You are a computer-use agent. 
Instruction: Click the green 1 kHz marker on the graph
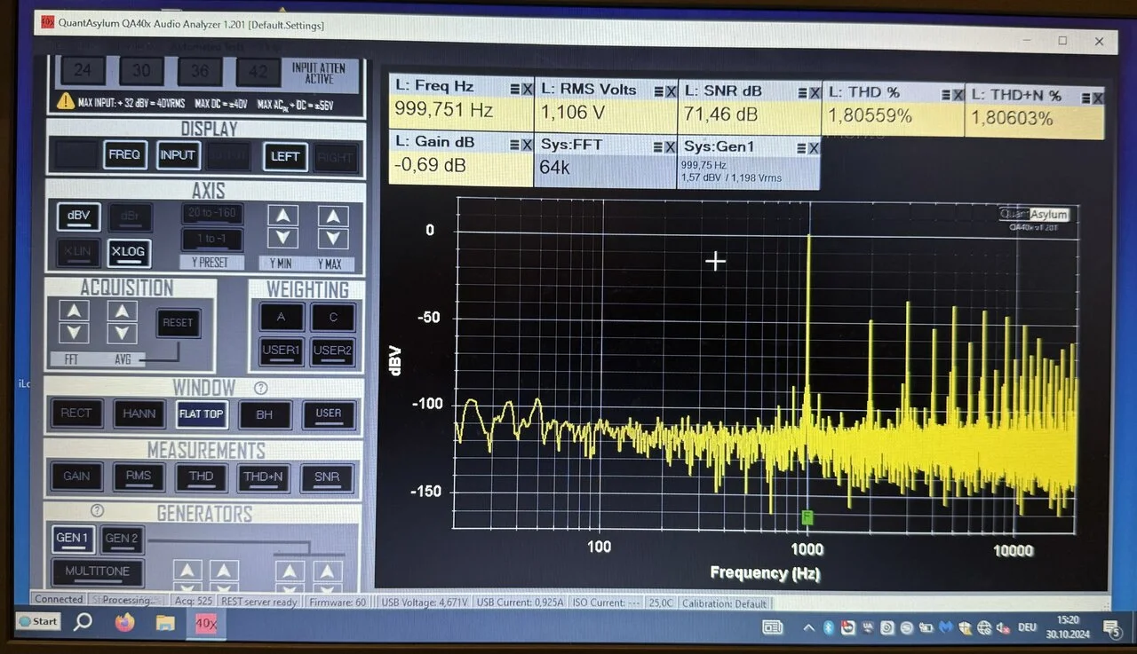[x=807, y=516]
